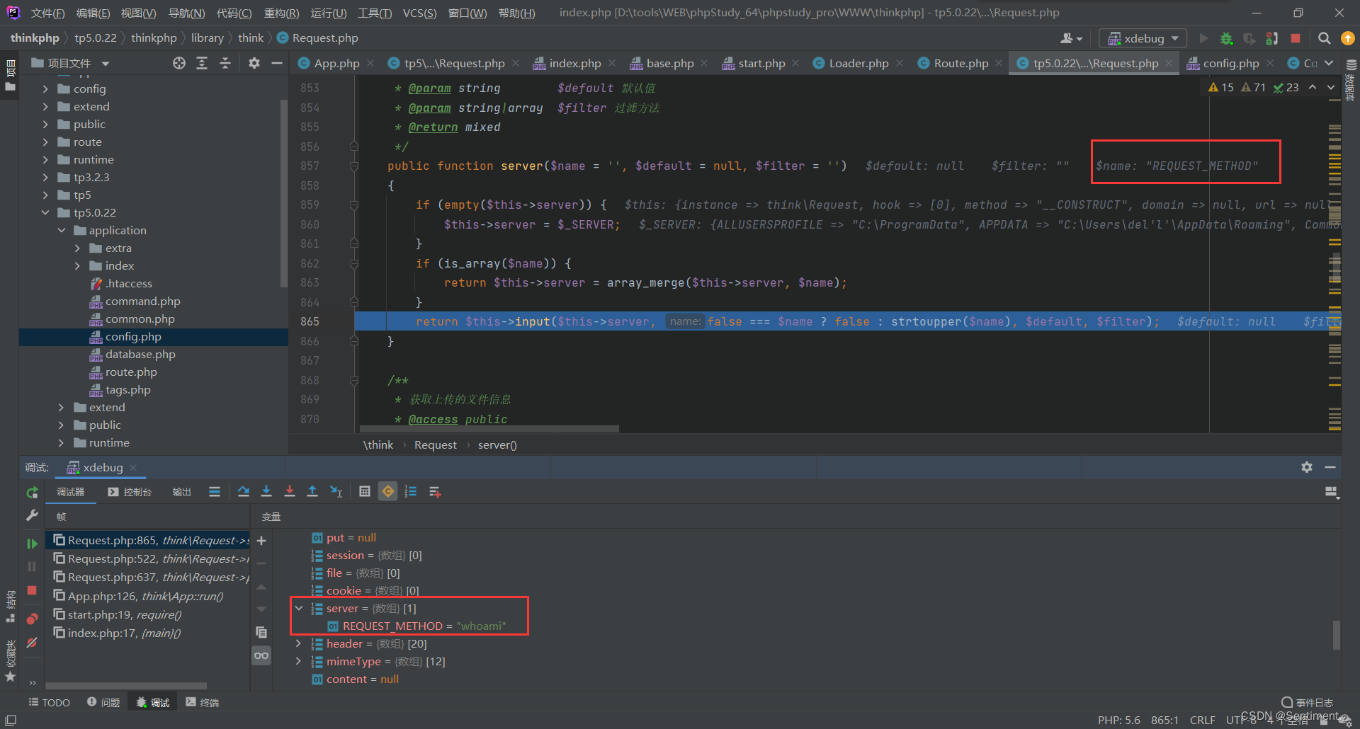Open project panel gear options
1360x729 pixels.
(254, 63)
